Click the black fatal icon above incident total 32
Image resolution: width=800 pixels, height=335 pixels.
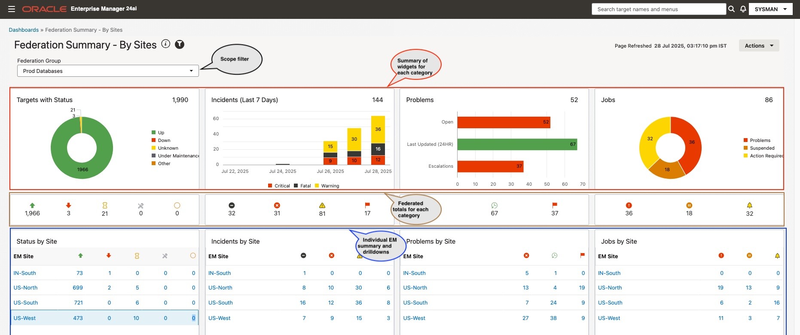point(232,205)
